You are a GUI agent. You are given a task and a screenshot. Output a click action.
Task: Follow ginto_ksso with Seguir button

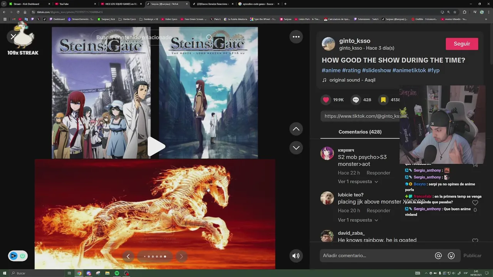coord(462,44)
